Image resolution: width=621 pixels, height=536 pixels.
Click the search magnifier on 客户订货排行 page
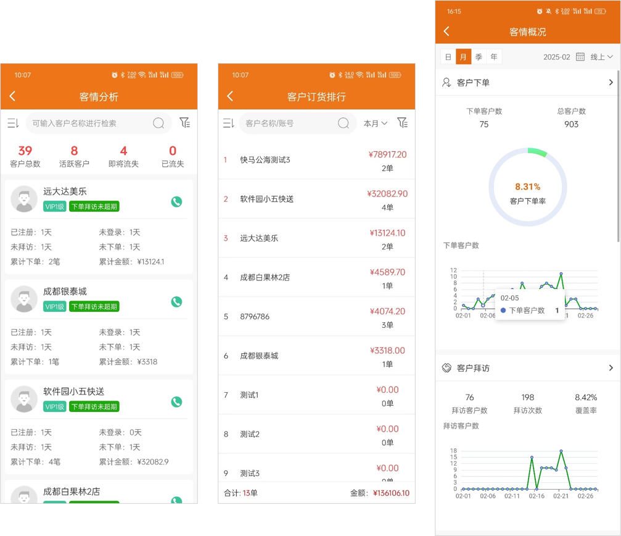[x=343, y=123]
